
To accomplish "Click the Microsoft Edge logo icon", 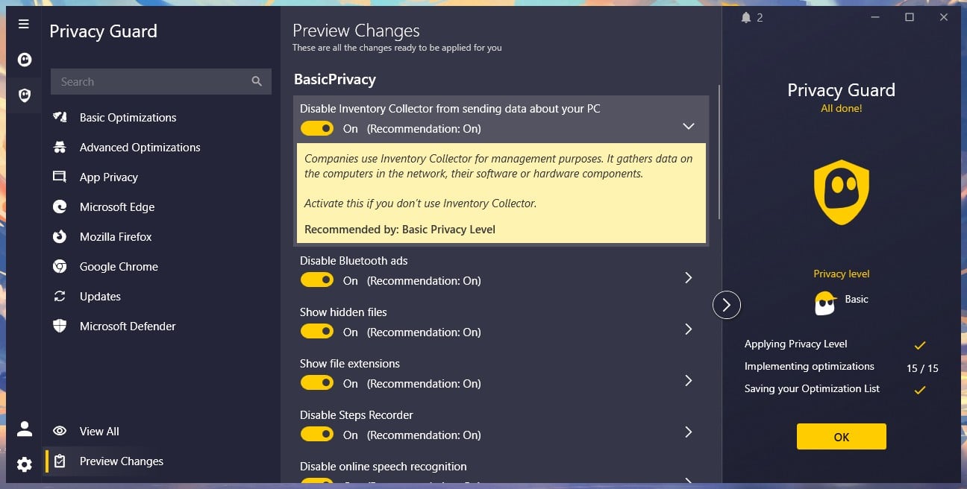I will click(60, 206).
